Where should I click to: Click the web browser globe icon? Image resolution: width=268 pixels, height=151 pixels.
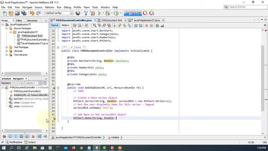point(78,13)
